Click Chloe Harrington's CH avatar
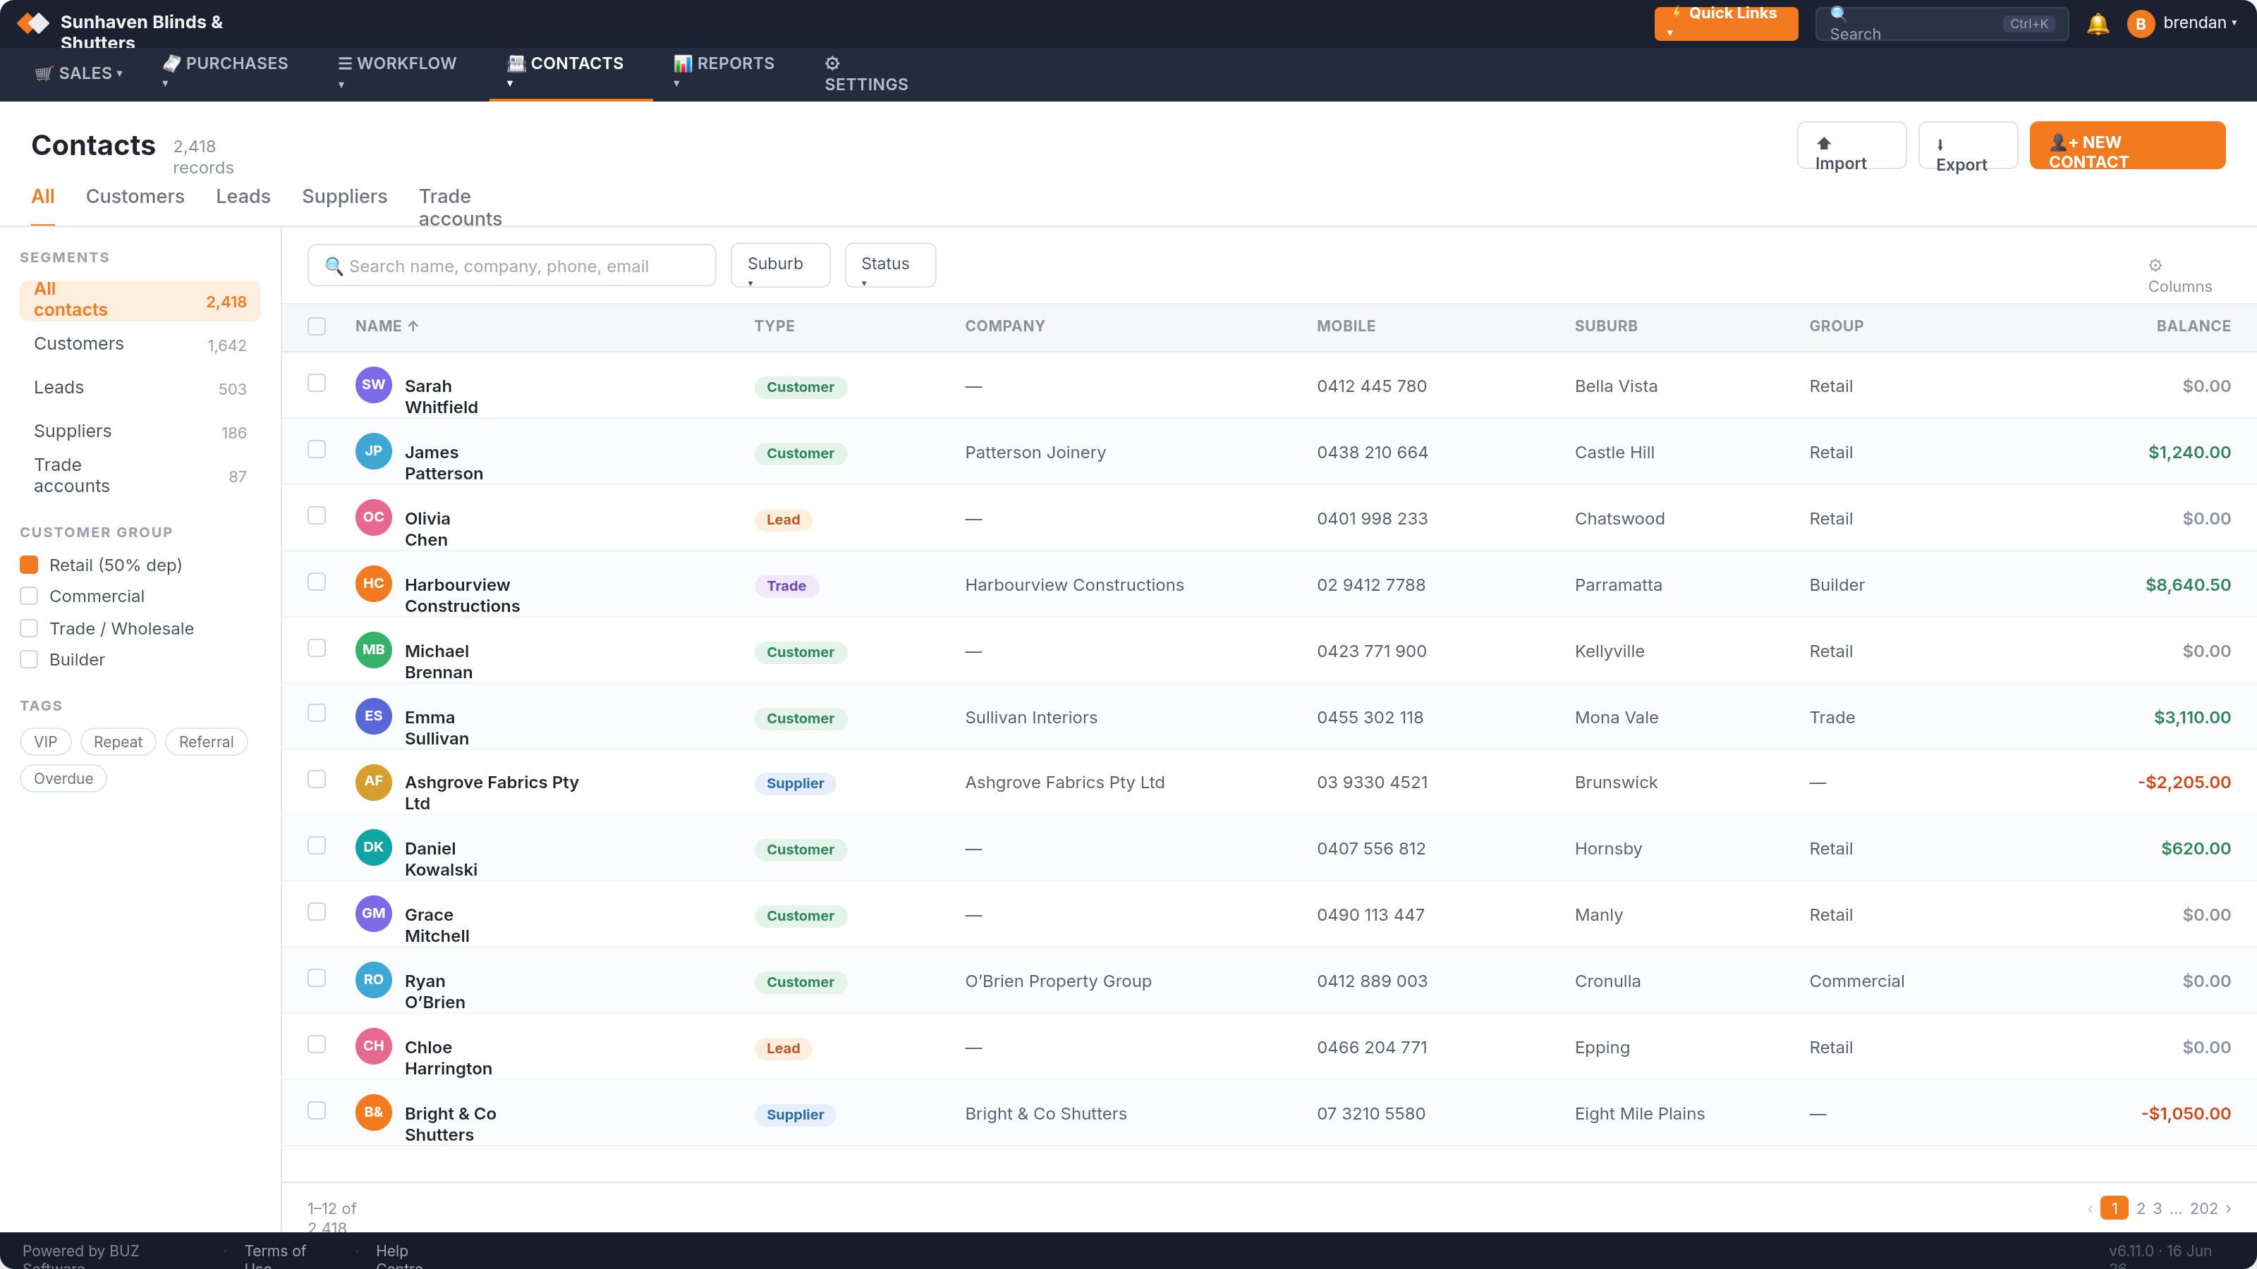The image size is (2257, 1269). pyautogui.click(x=373, y=1046)
